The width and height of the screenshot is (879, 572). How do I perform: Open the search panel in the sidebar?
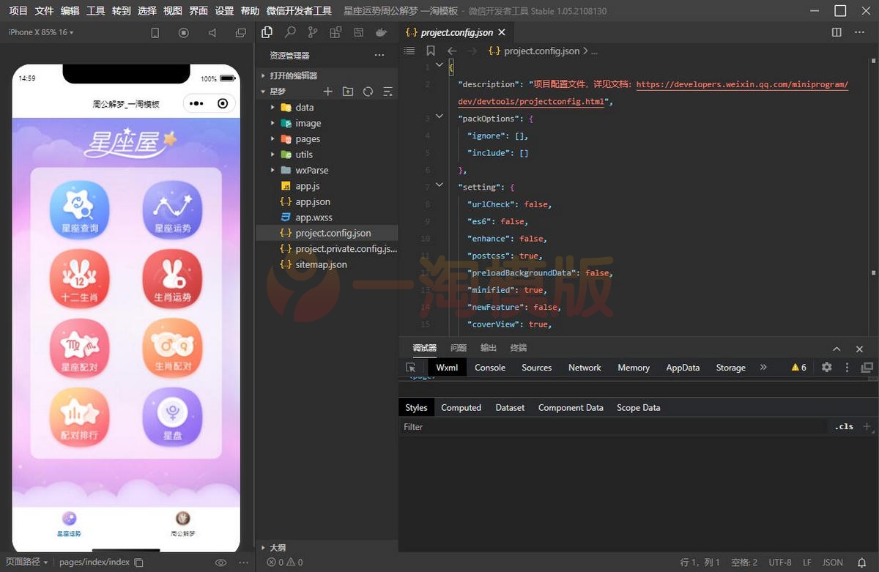[x=291, y=32]
